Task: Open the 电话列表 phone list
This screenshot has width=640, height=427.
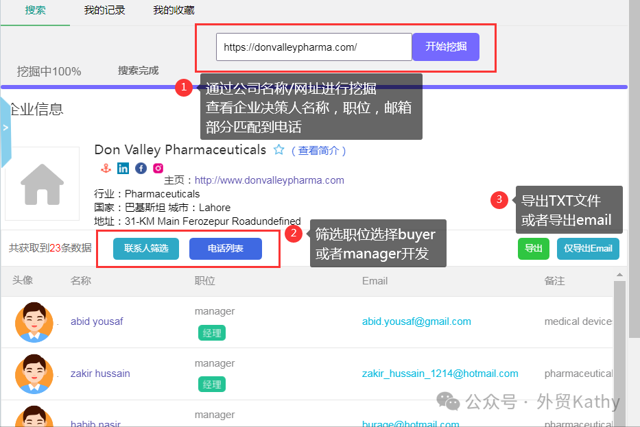Action: pos(225,249)
